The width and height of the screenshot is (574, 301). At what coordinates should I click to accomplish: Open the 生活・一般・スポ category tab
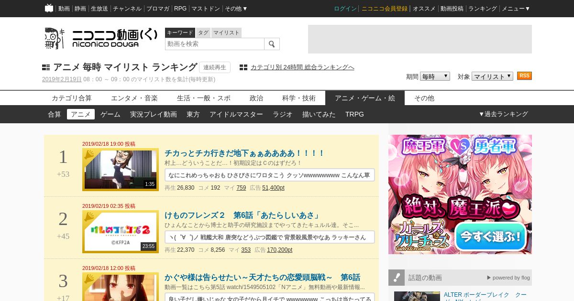tap(204, 98)
